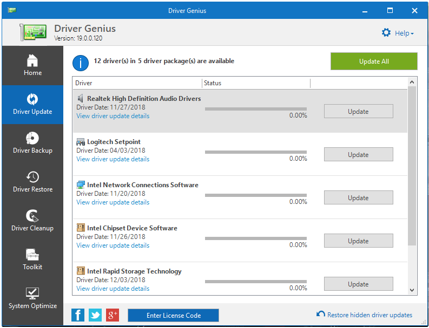Click the green Update All button
Screen dimensions: 429x328
[374, 61]
